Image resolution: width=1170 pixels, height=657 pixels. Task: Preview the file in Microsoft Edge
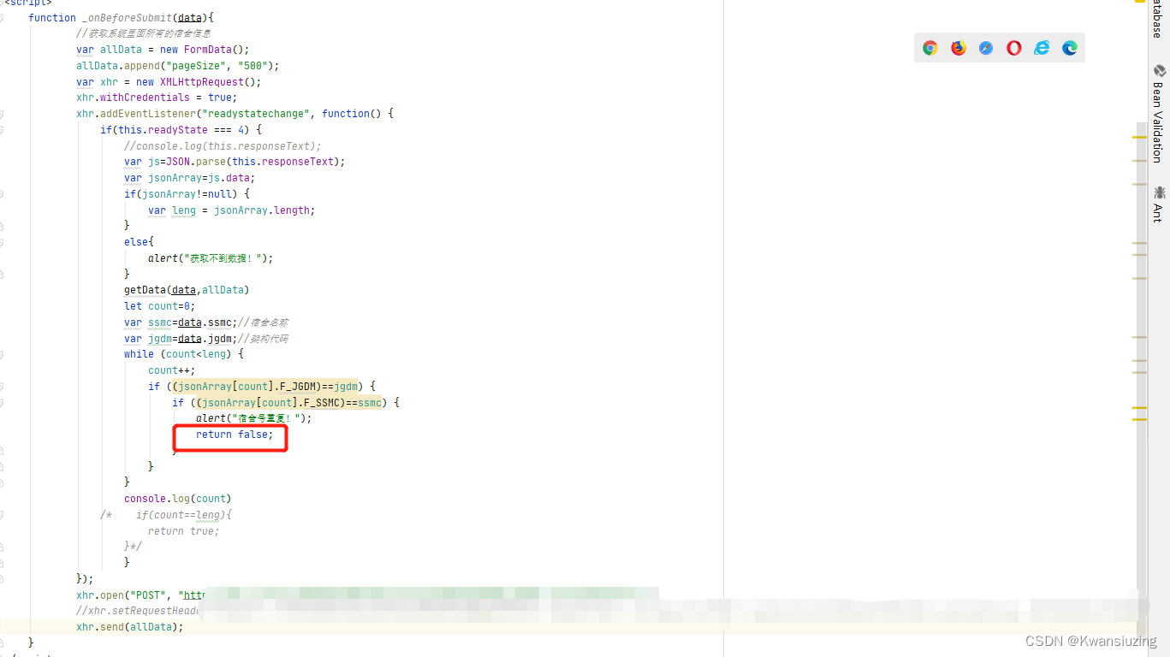coord(1069,48)
